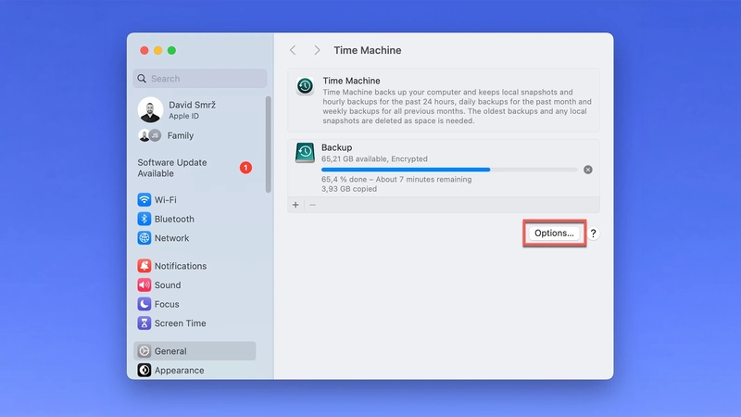Click the Wi-Fi icon in sidebar
Image resolution: width=741 pixels, height=417 pixels.
tap(144, 199)
